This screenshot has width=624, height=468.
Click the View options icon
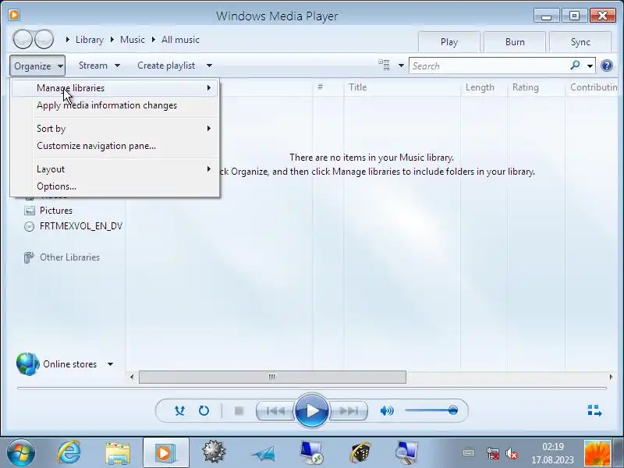(384, 65)
